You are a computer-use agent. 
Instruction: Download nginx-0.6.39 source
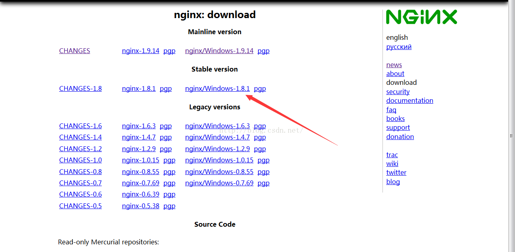pyautogui.click(x=140, y=194)
